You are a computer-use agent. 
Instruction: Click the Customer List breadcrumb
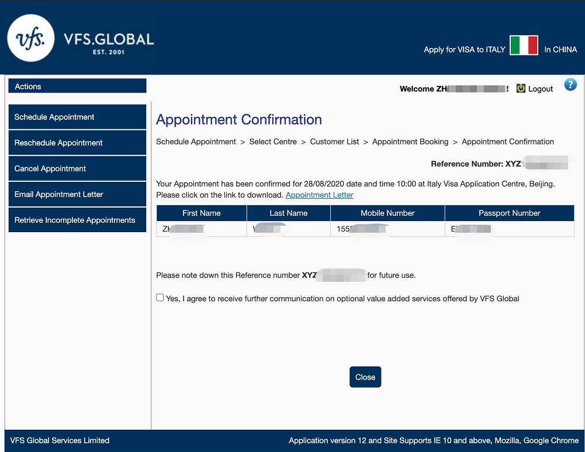[x=334, y=142]
